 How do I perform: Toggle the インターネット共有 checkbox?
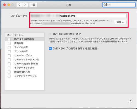9,68
